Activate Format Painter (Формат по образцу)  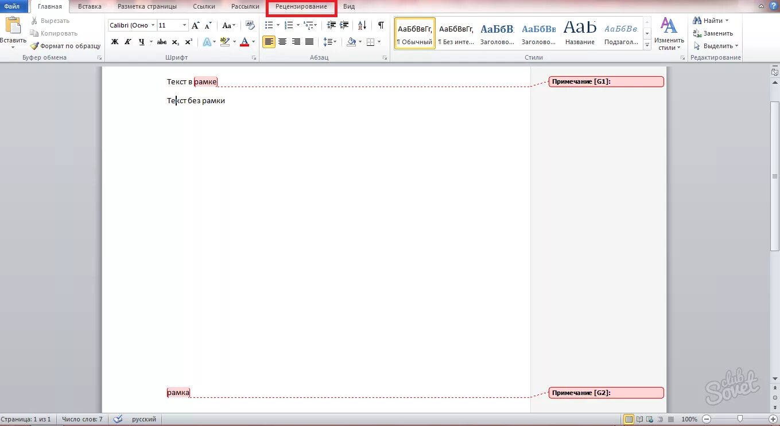(x=65, y=46)
